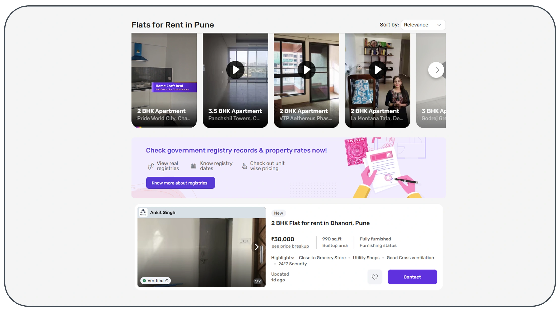This screenshot has height=312, width=560.
Task: Click the Contact button
Action: coord(412,277)
